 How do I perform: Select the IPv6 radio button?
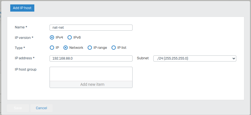[69, 38]
